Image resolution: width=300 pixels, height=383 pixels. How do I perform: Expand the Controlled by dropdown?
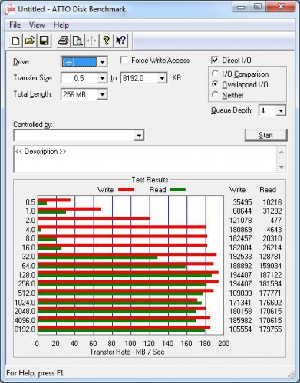pos(139,136)
